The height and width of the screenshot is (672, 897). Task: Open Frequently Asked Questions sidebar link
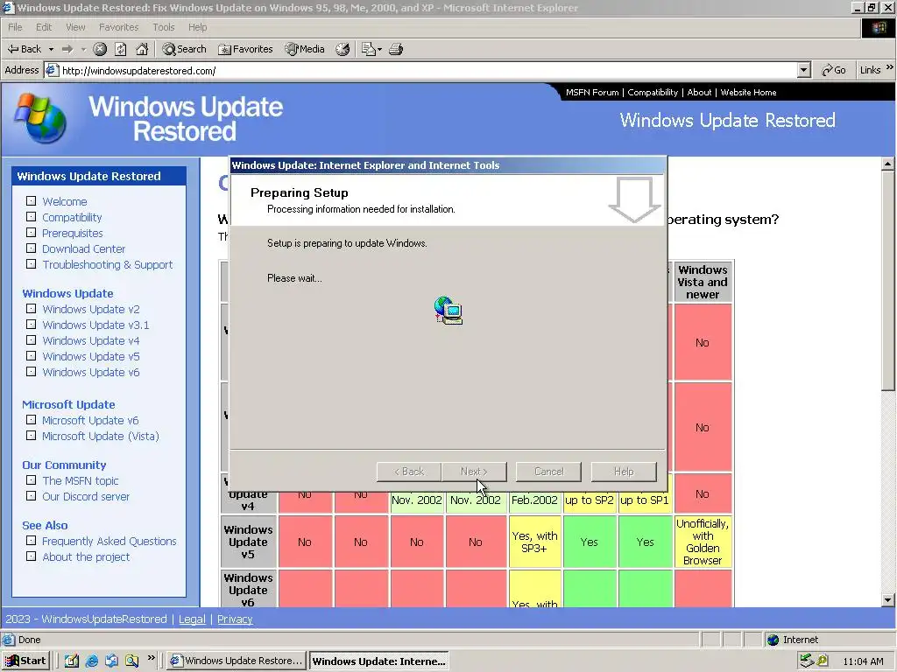tap(109, 541)
